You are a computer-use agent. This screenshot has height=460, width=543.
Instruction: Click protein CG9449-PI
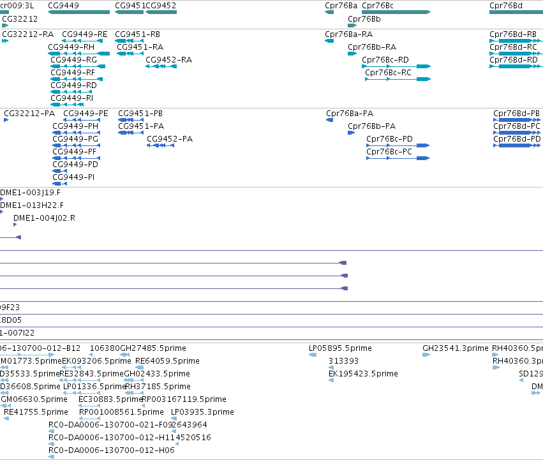[x=73, y=178]
